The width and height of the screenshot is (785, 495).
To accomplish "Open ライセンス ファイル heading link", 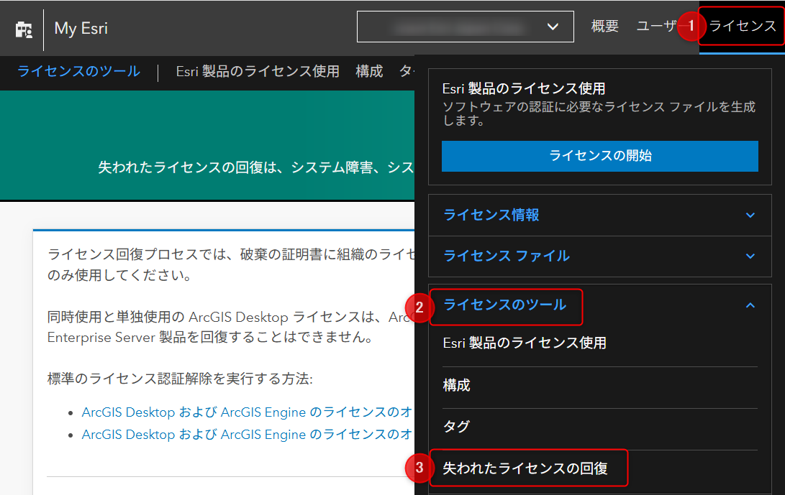I will [507, 256].
